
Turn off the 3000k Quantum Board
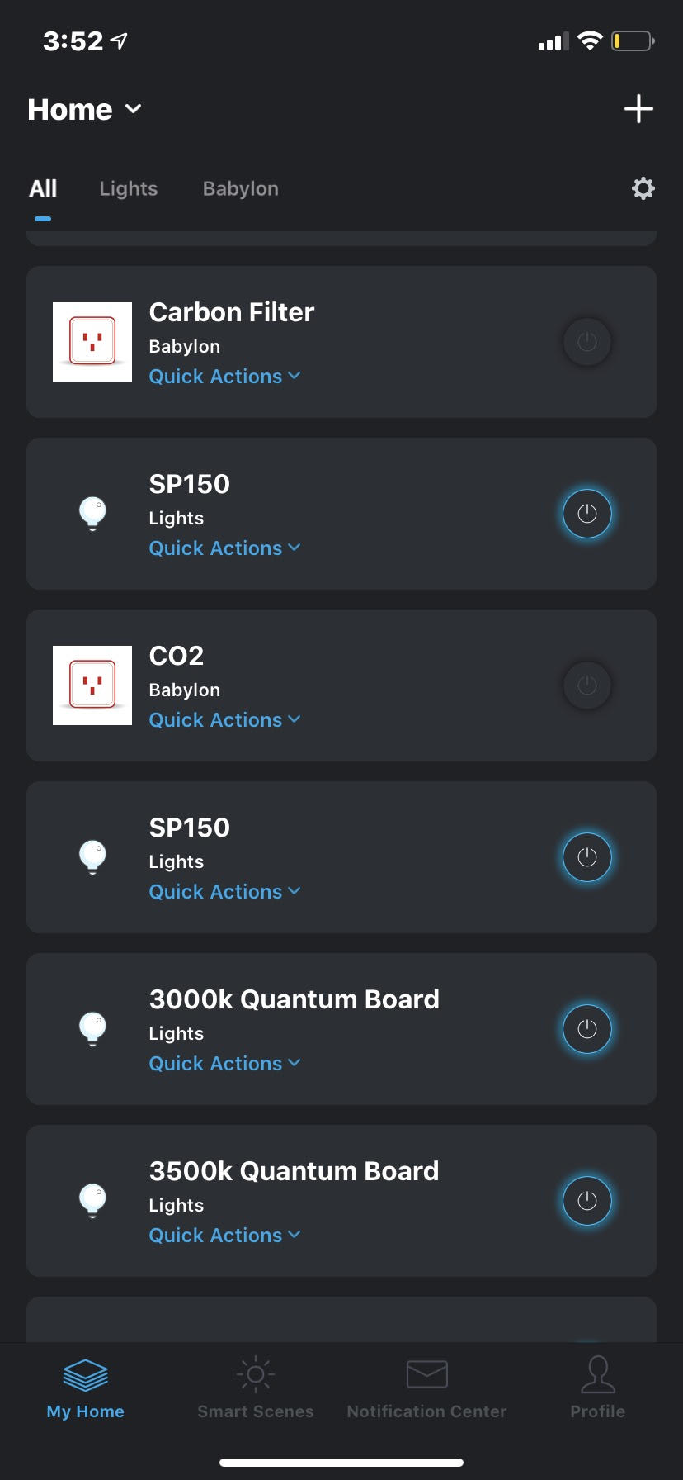586,1029
